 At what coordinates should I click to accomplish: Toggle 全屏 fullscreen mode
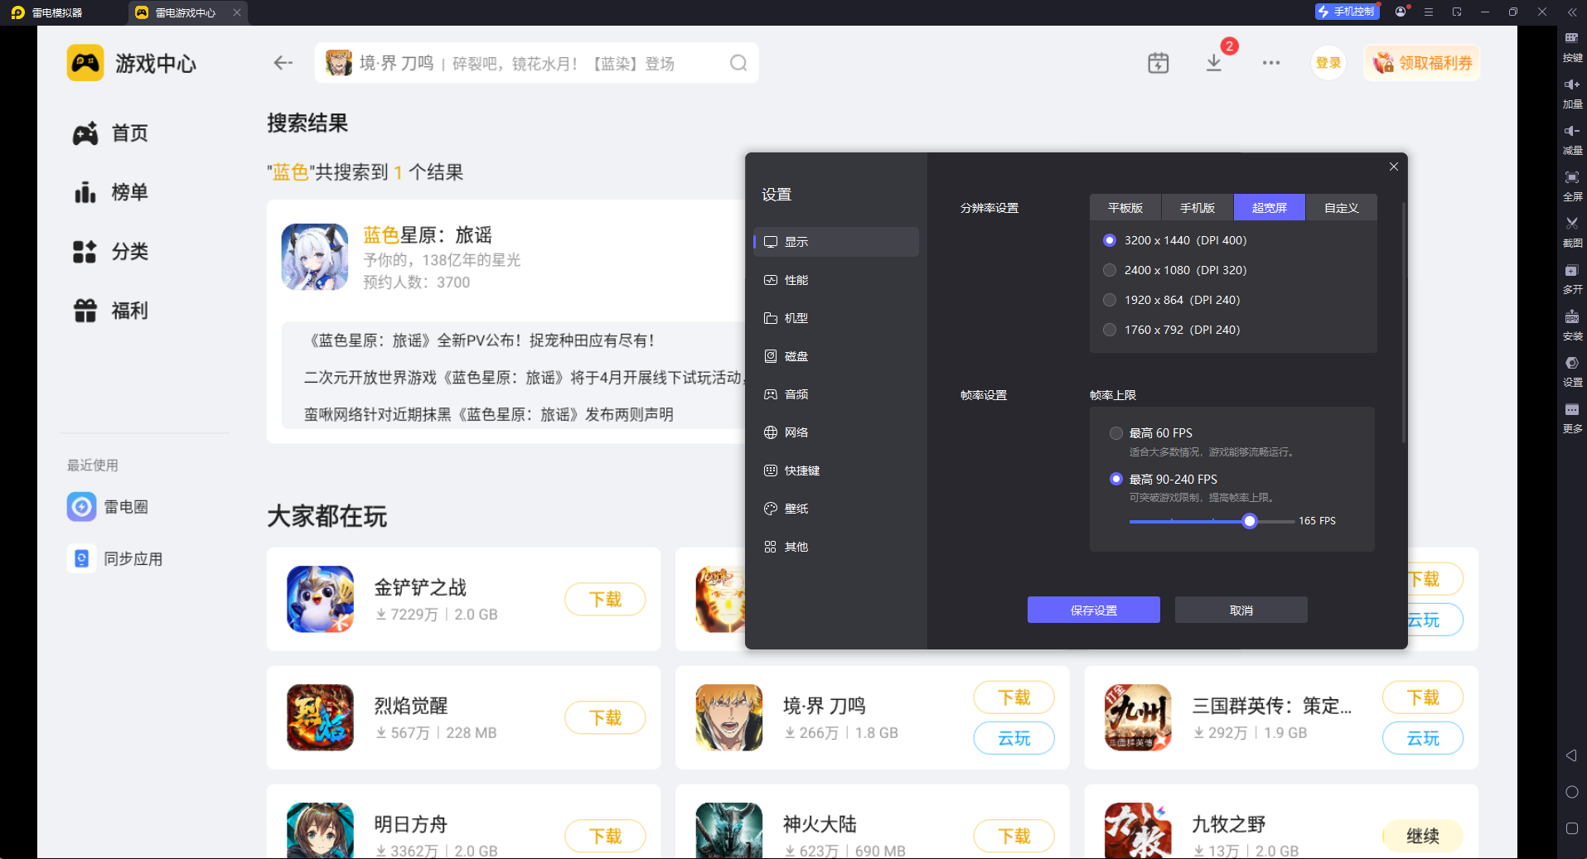1572,186
